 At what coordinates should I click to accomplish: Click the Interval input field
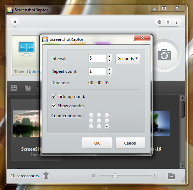click(x=97, y=58)
